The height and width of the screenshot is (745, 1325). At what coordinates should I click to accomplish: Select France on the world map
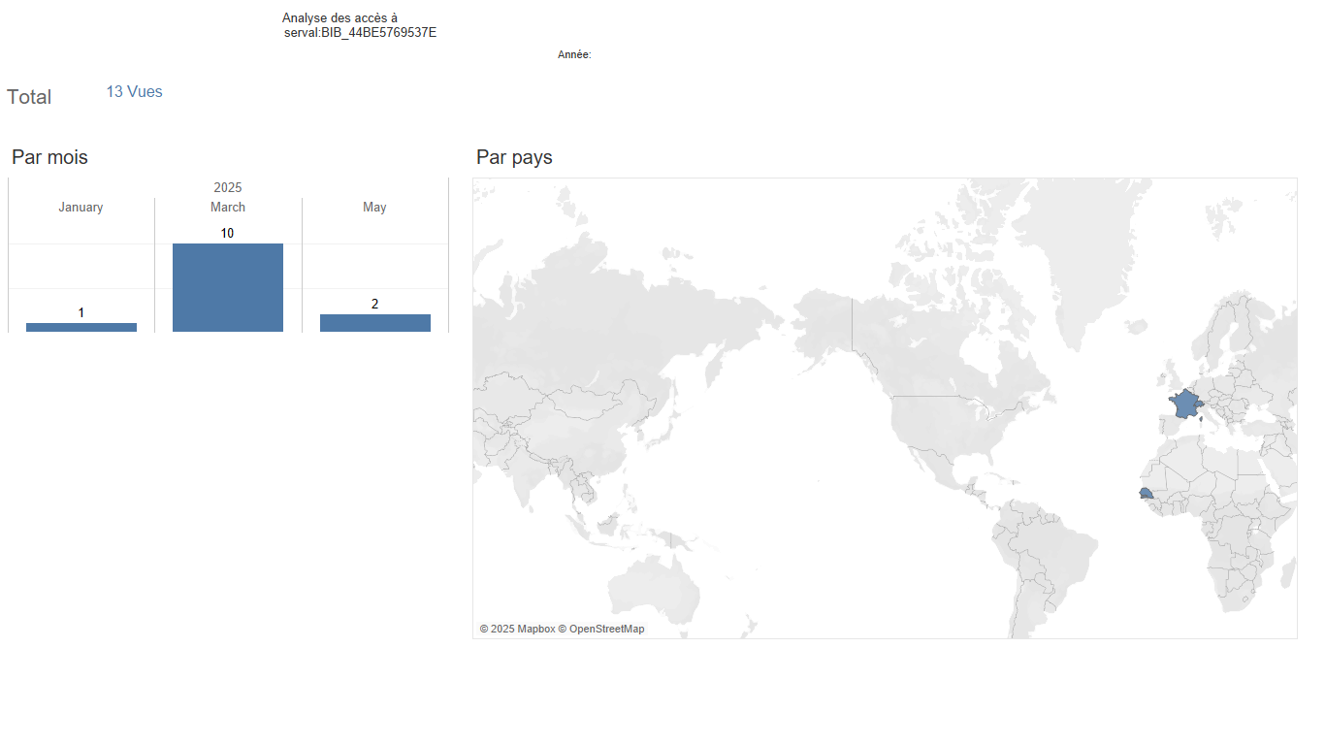click(1184, 404)
